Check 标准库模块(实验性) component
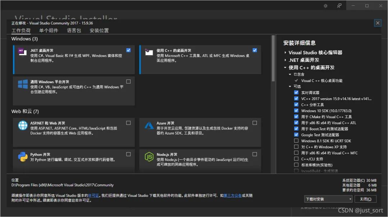 click(296, 165)
